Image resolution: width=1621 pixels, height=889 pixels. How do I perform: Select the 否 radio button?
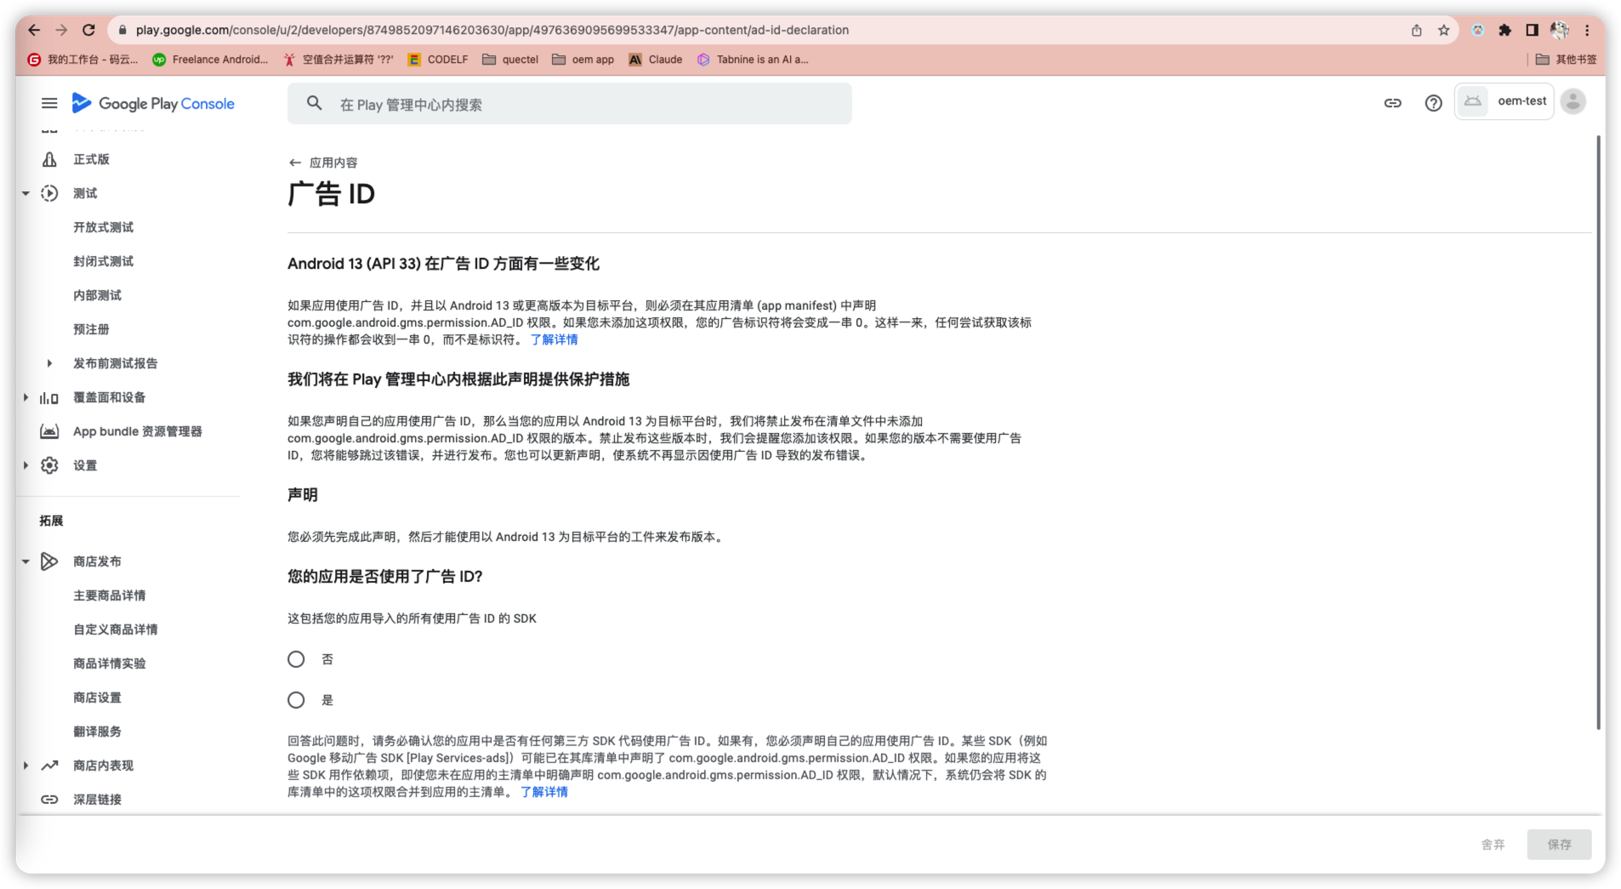[296, 659]
